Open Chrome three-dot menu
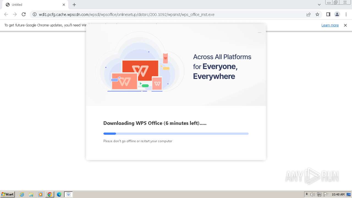Image resolution: width=352 pixels, height=198 pixels. coord(346,14)
